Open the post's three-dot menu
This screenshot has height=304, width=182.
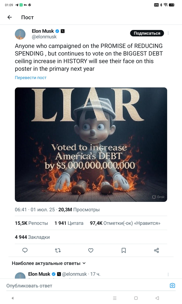[x=168, y=33]
